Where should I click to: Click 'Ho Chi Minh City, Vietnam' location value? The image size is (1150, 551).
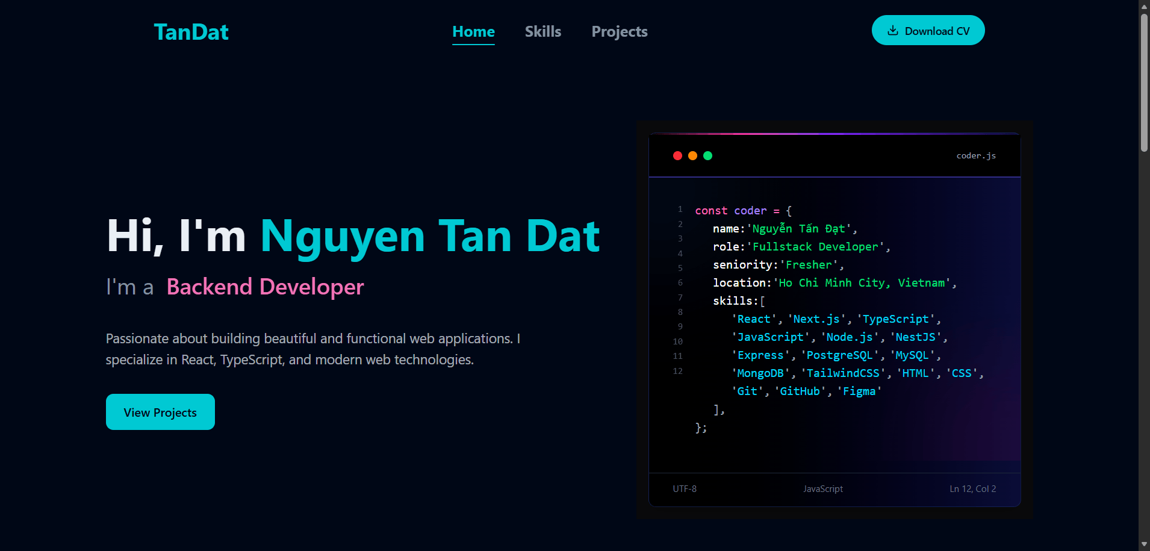pos(861,283)
